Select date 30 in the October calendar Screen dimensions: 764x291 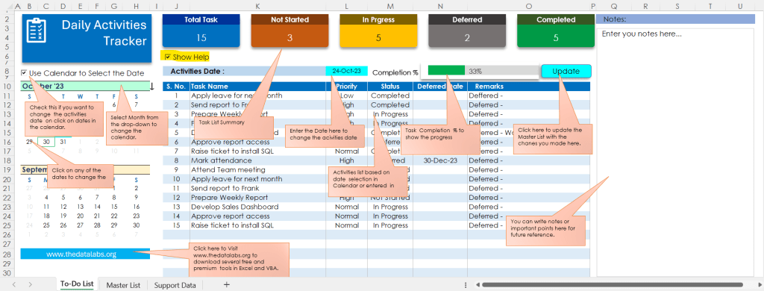click(46, 142)
